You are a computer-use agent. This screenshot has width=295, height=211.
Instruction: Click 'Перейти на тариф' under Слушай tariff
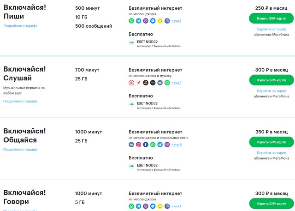click(271, 91)
